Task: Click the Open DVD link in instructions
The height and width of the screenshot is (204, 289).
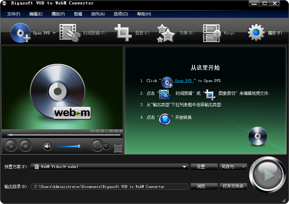Action: (x=182, y=81)
